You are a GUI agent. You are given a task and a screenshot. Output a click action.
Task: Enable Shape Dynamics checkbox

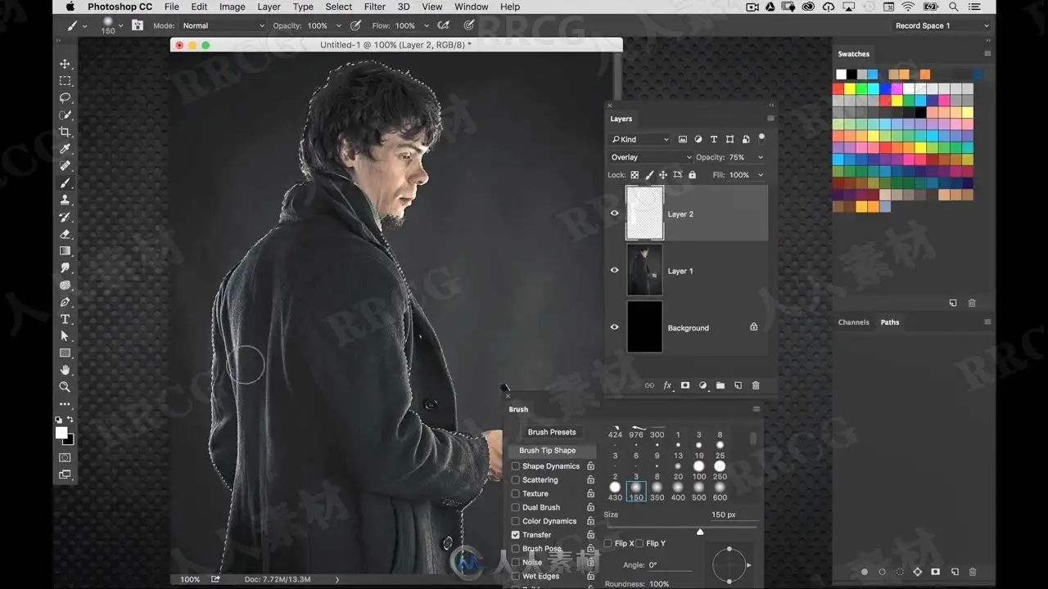click(x=516, y=466)
